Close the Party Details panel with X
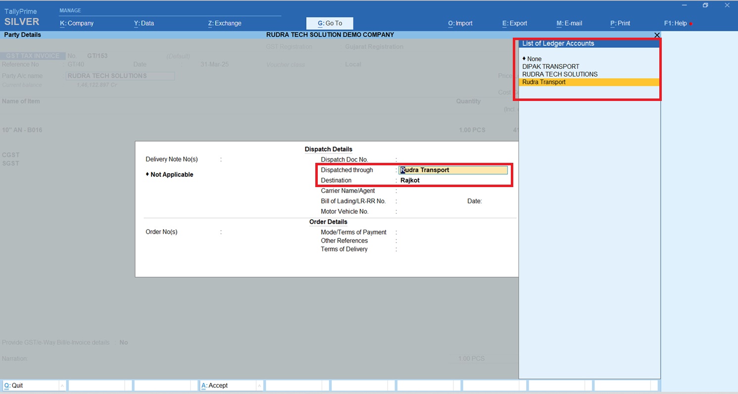The width and height of the screenshot is (738, 394). (x=657, y=35)
